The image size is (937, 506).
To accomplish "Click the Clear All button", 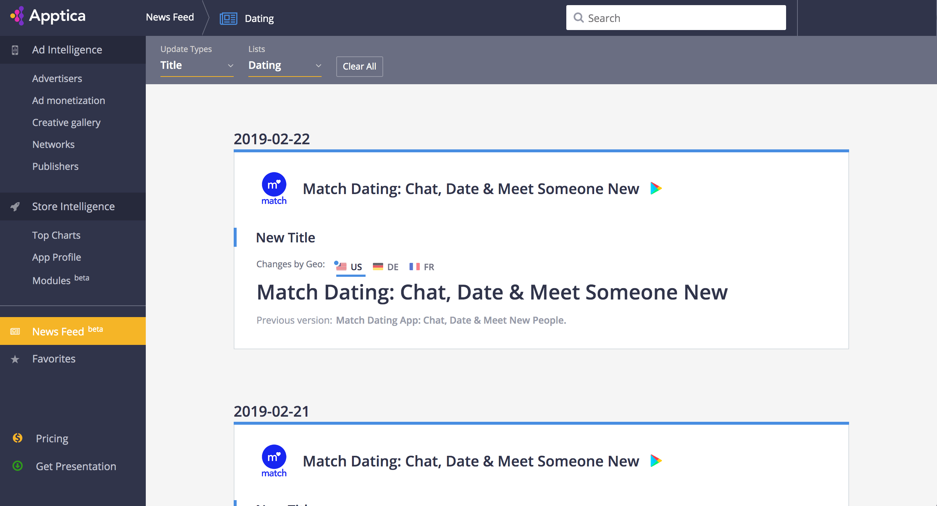I will point(359,66).
